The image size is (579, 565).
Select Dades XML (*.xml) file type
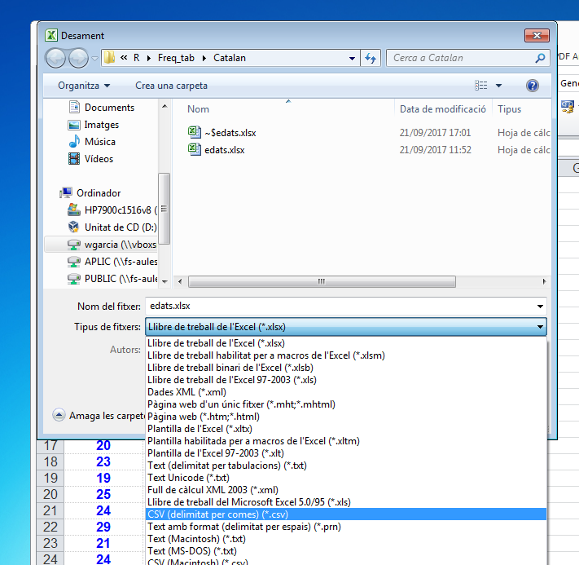[346, 392]
